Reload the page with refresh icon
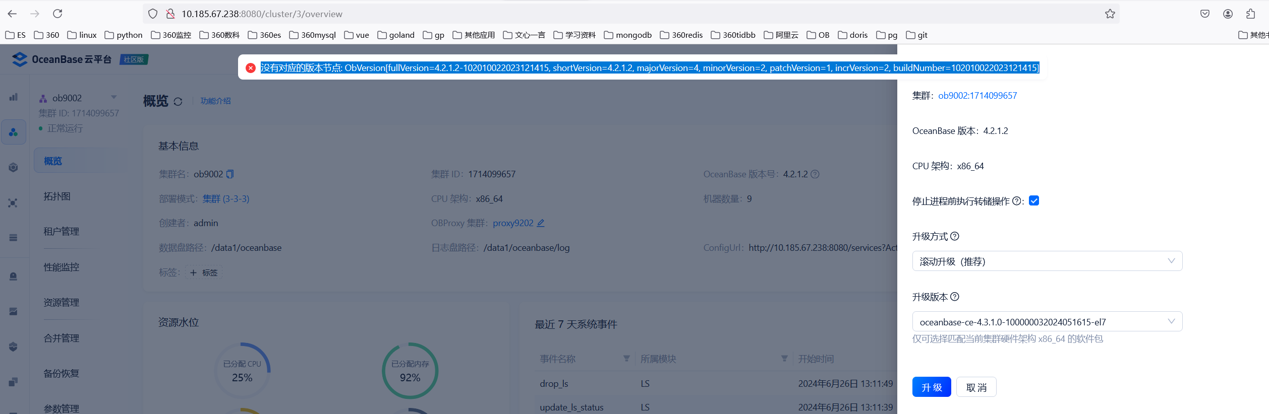The height and width of the screenshot is (414, 1269). pos(57,14)
